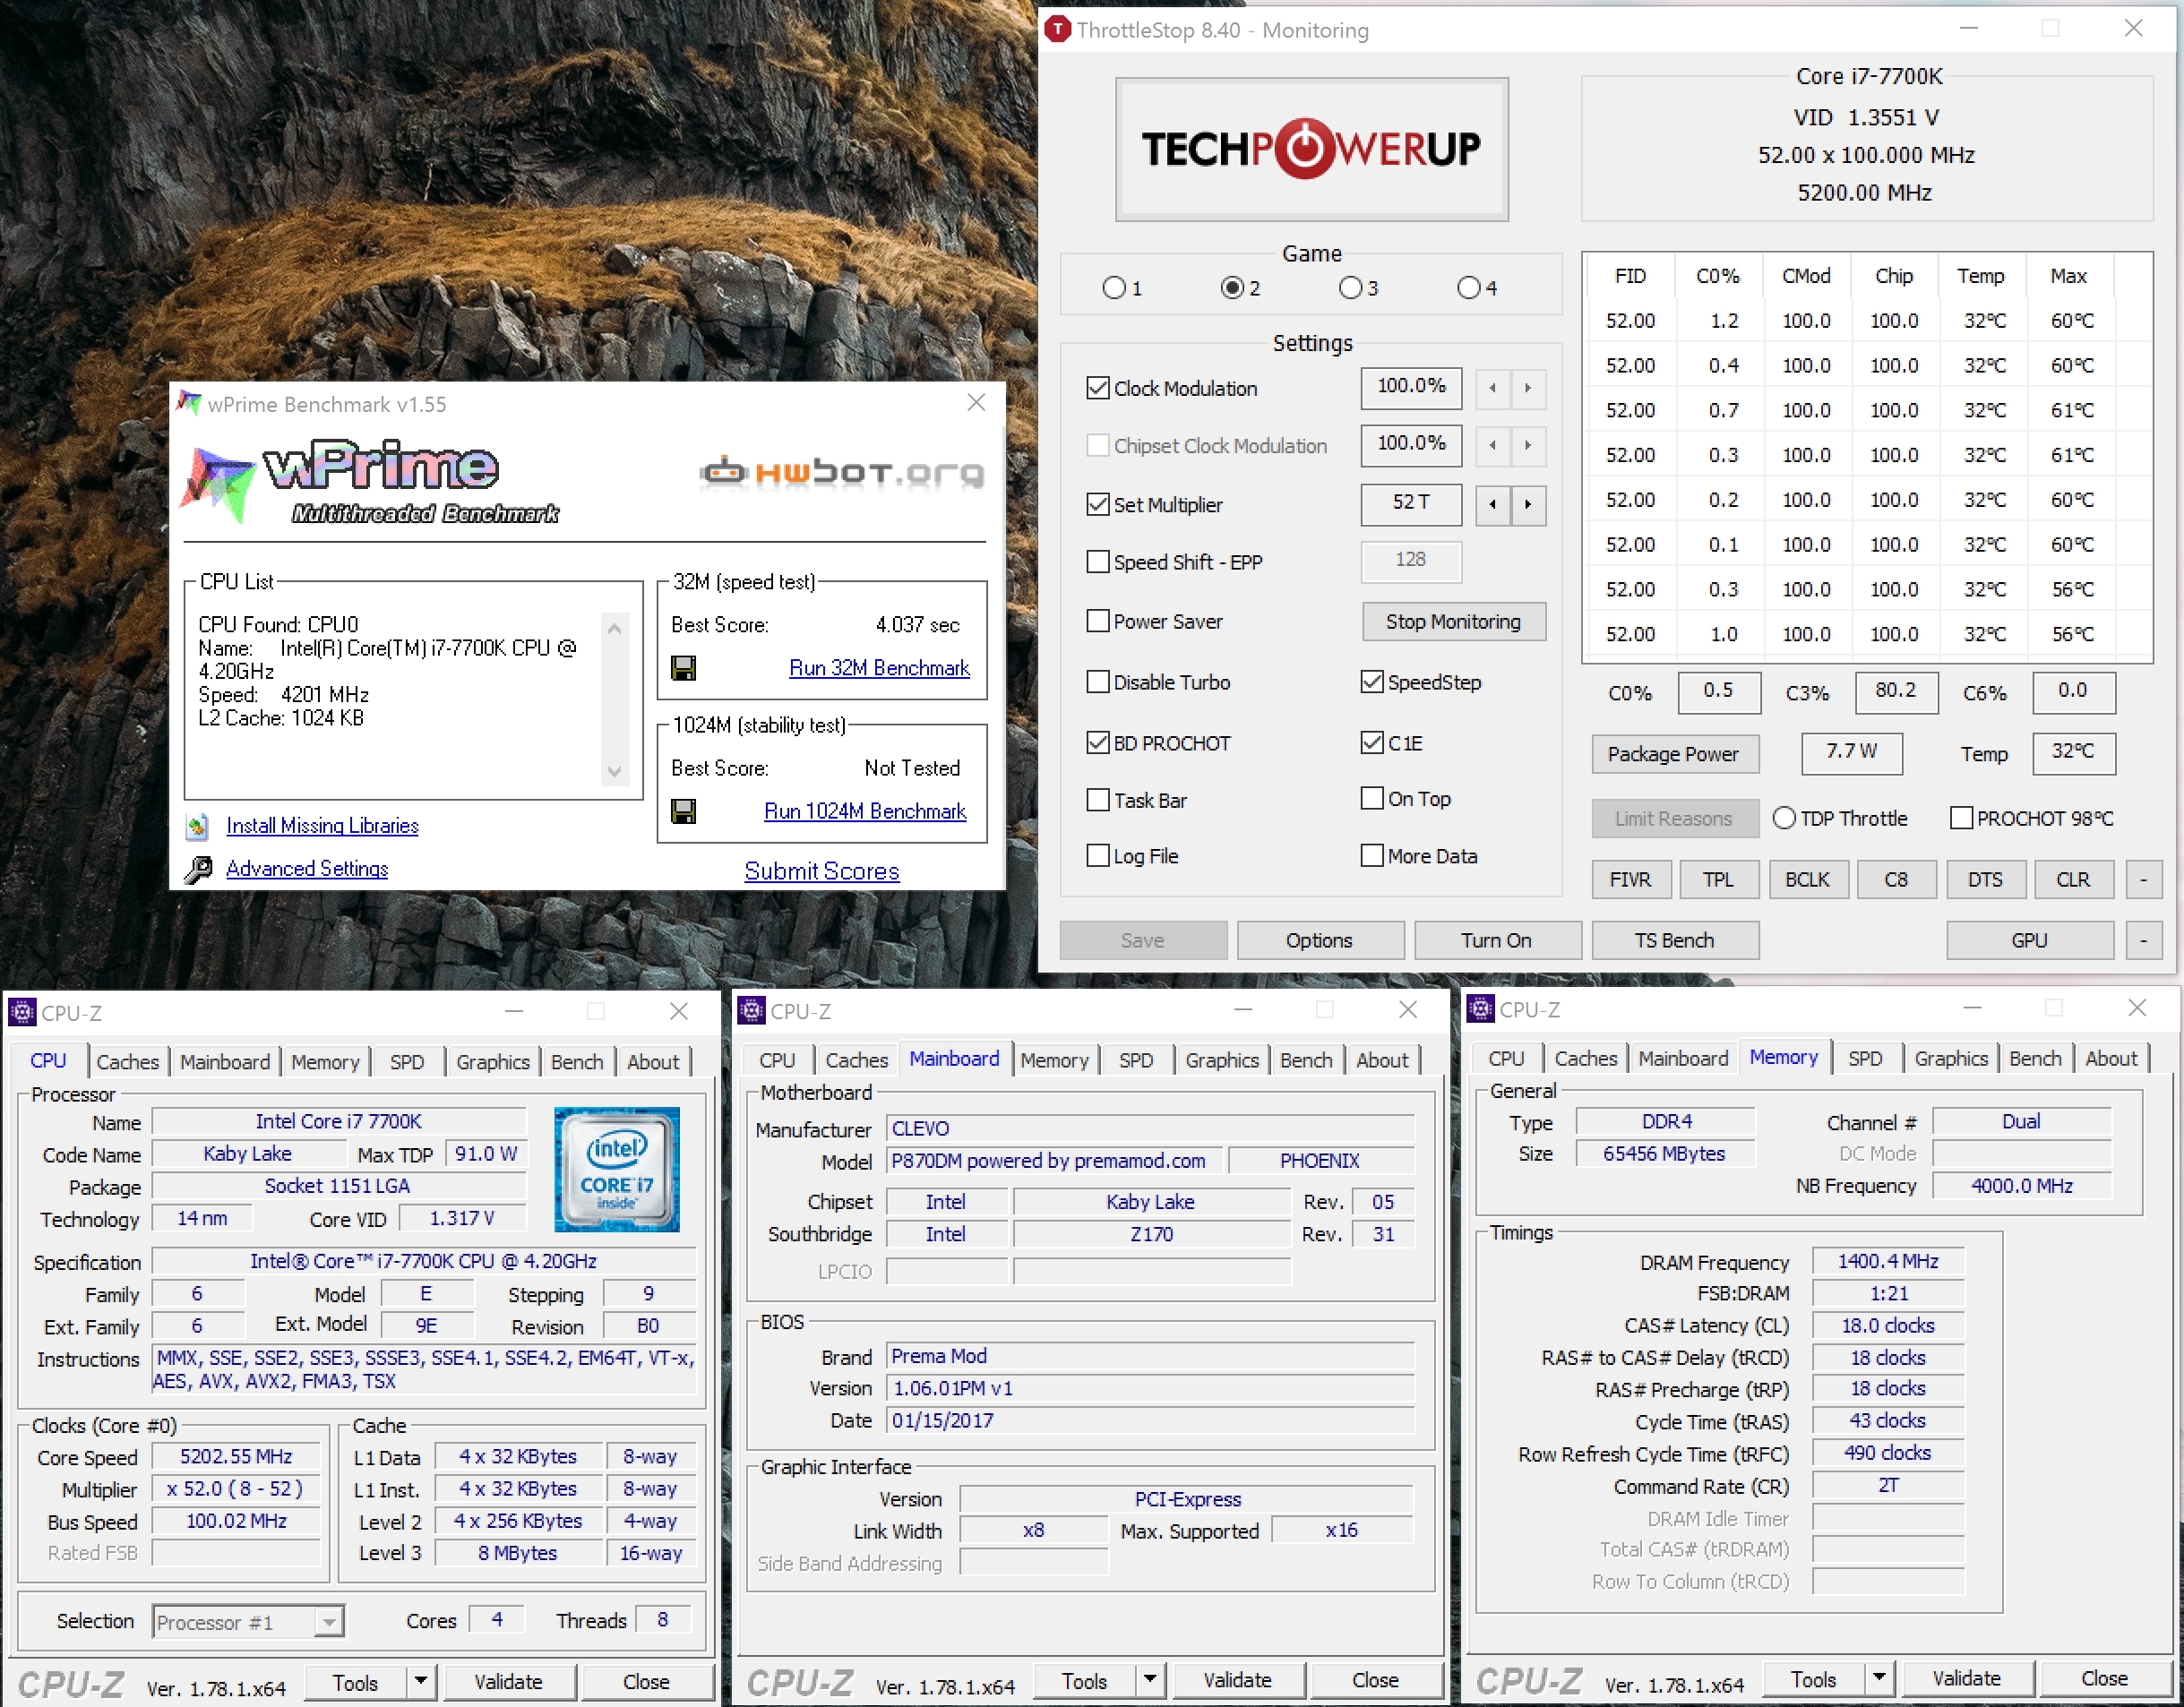Open the Processor #1 selection dropdown
The image size is (2184, 1707).
(x=328, y=1621)
